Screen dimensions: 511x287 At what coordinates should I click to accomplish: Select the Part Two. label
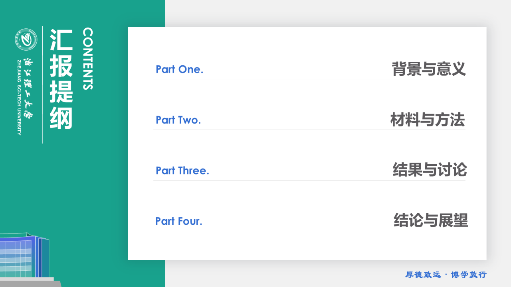tap(178, 120)
